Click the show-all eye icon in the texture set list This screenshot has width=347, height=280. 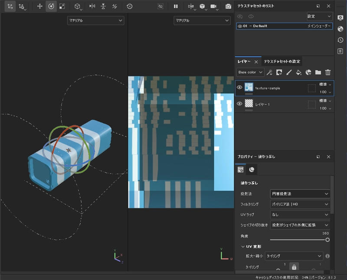(x=251, y=16)
